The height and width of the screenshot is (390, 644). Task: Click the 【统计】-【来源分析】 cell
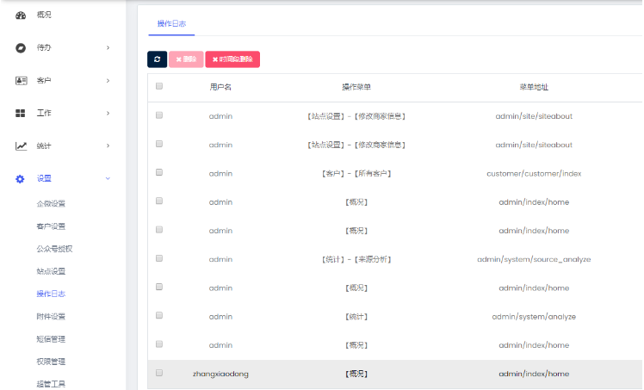click(x=356, y=259)
